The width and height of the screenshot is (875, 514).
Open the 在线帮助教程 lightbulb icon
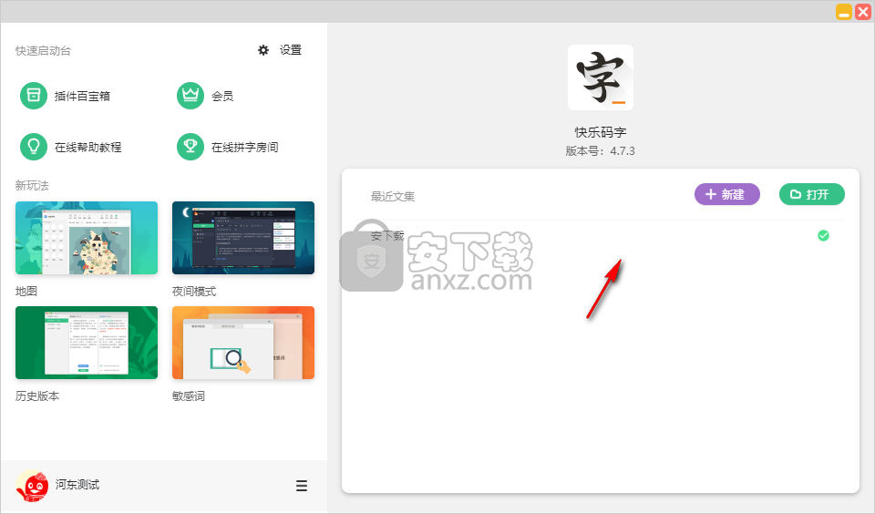click(x=34, y=147)
